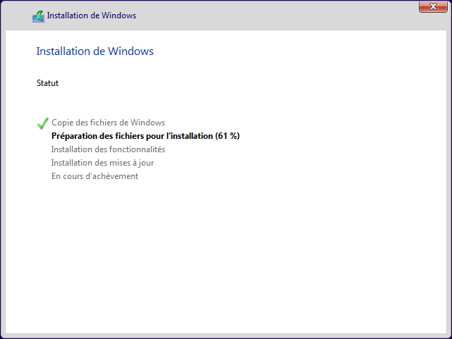Click the bottom-right corner of the window
The width and height of the screenshot is (452, 339).
449,336
